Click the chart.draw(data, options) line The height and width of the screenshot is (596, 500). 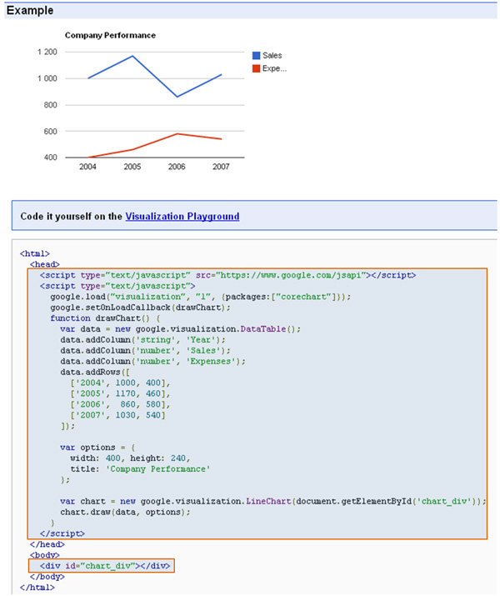click(125, 513)
